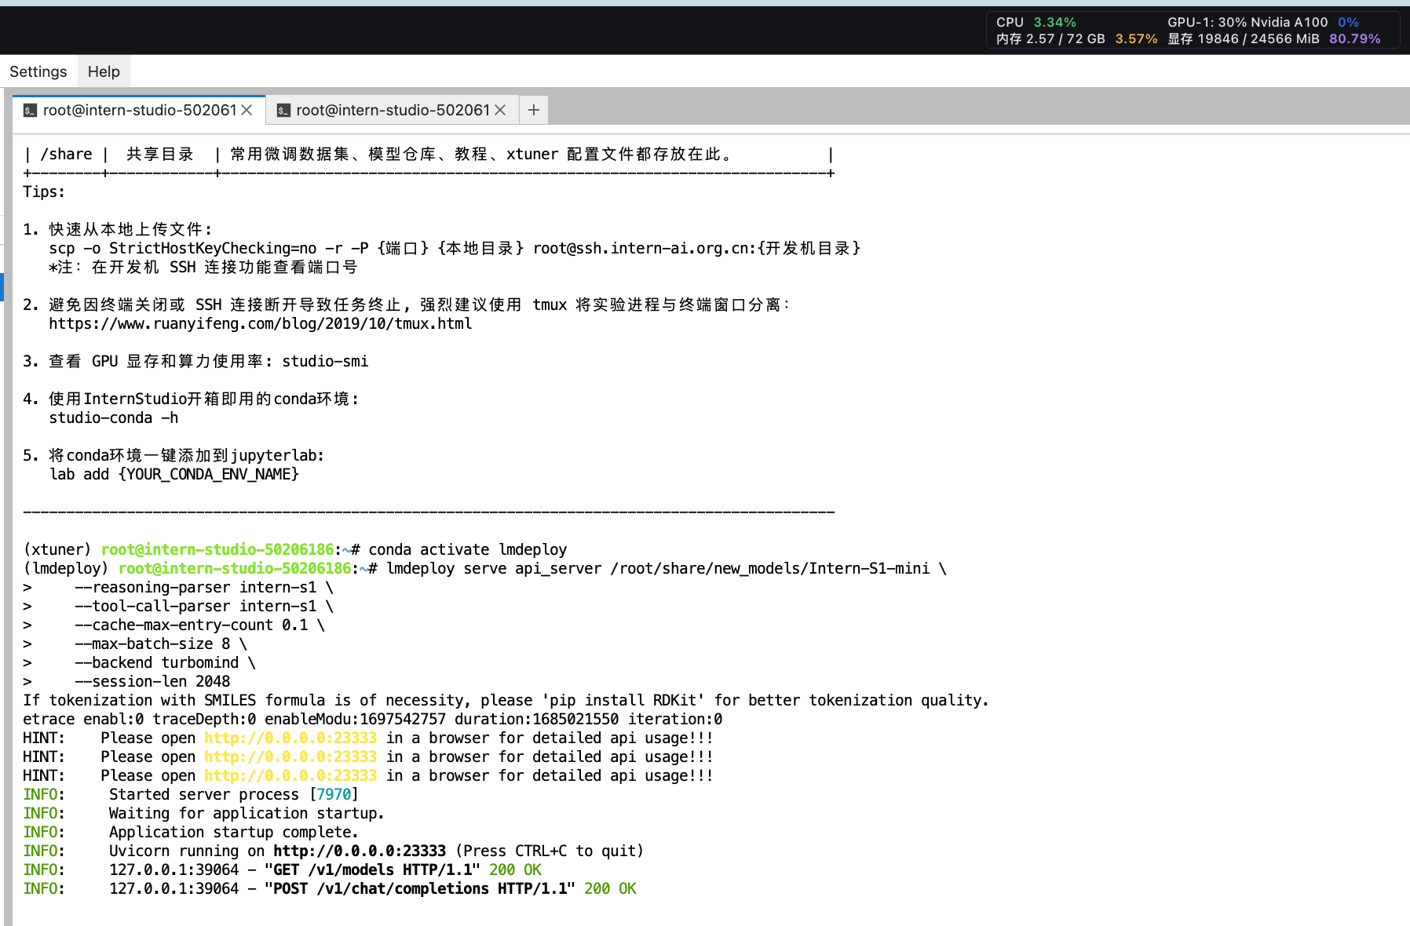Switch to the second root@intern-studio terminal tab
This screenshot has height=926, width=1410.
(x=392, y=110)
